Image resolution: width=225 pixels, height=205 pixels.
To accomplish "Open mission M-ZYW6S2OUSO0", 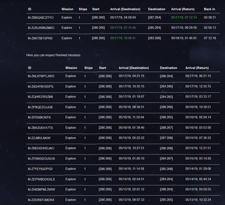I will (41, 159).
